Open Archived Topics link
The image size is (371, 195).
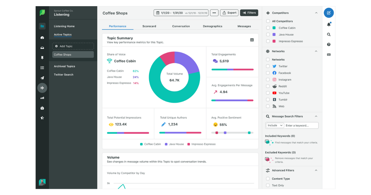65,66
